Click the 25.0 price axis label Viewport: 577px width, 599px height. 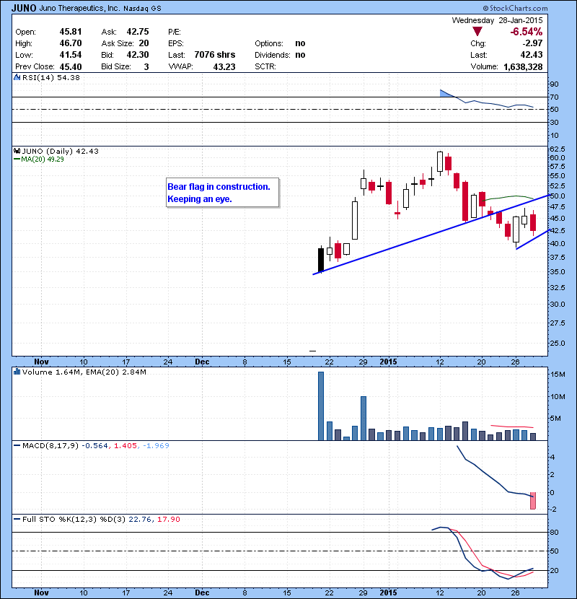tap(557, 343)
